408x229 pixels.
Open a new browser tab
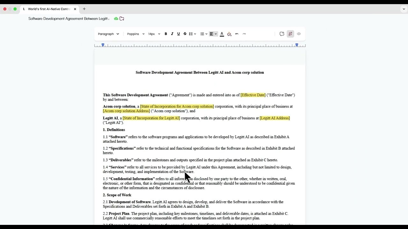[84, 9]
